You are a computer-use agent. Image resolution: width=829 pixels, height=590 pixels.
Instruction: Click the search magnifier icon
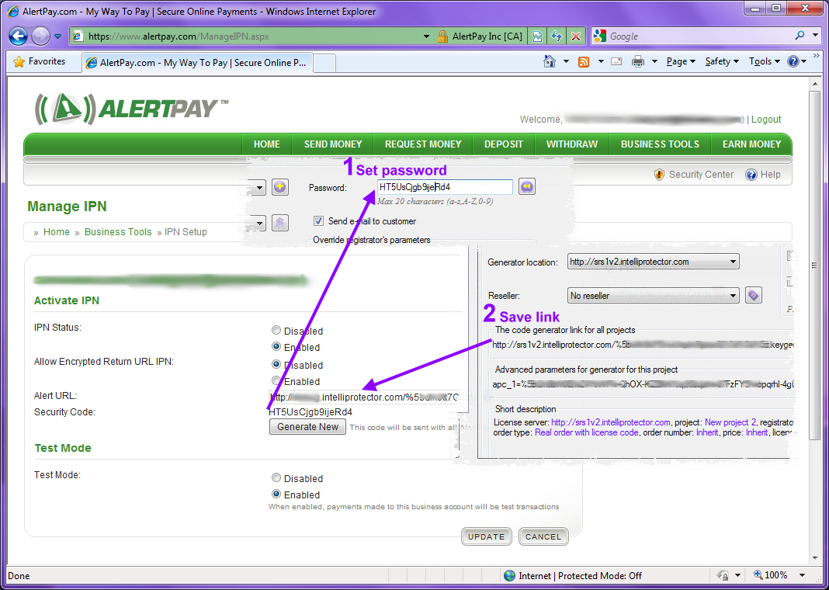[800, 36]
